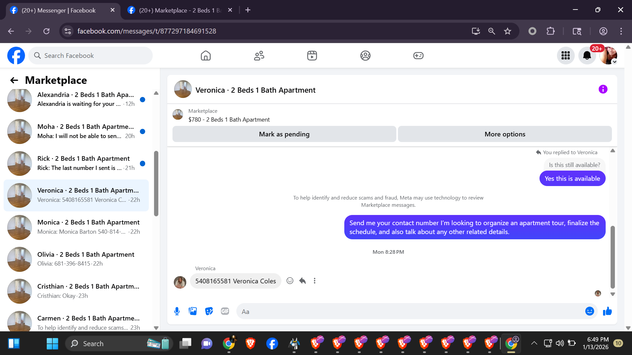Viewport: 632px width, 355px height.
Task: Click the Mark as pending button
Action: (x=284, y=134)
